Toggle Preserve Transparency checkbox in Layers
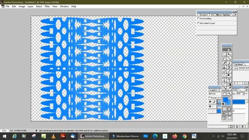Viewport: 249px width, 140px height. 209,98
